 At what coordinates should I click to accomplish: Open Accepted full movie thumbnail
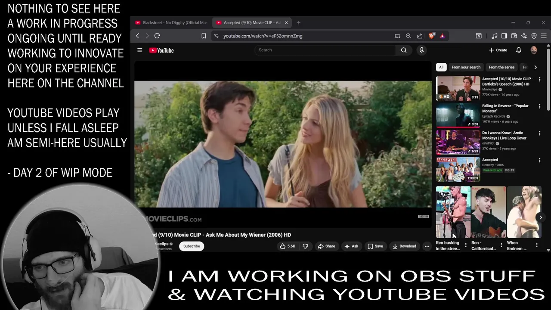pyautogui.click(x=458, y=170)
